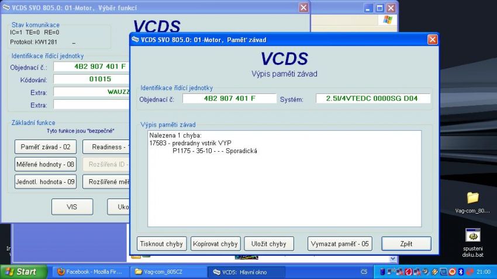Click the wireless network tray icon
497x279 pixels.
[x=391, y=271]
